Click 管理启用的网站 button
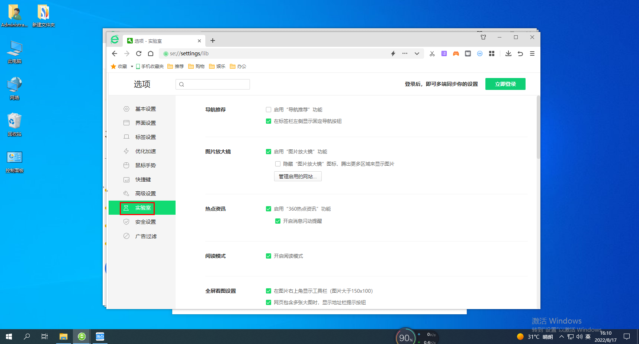639x344 pixels. (298, 176)
